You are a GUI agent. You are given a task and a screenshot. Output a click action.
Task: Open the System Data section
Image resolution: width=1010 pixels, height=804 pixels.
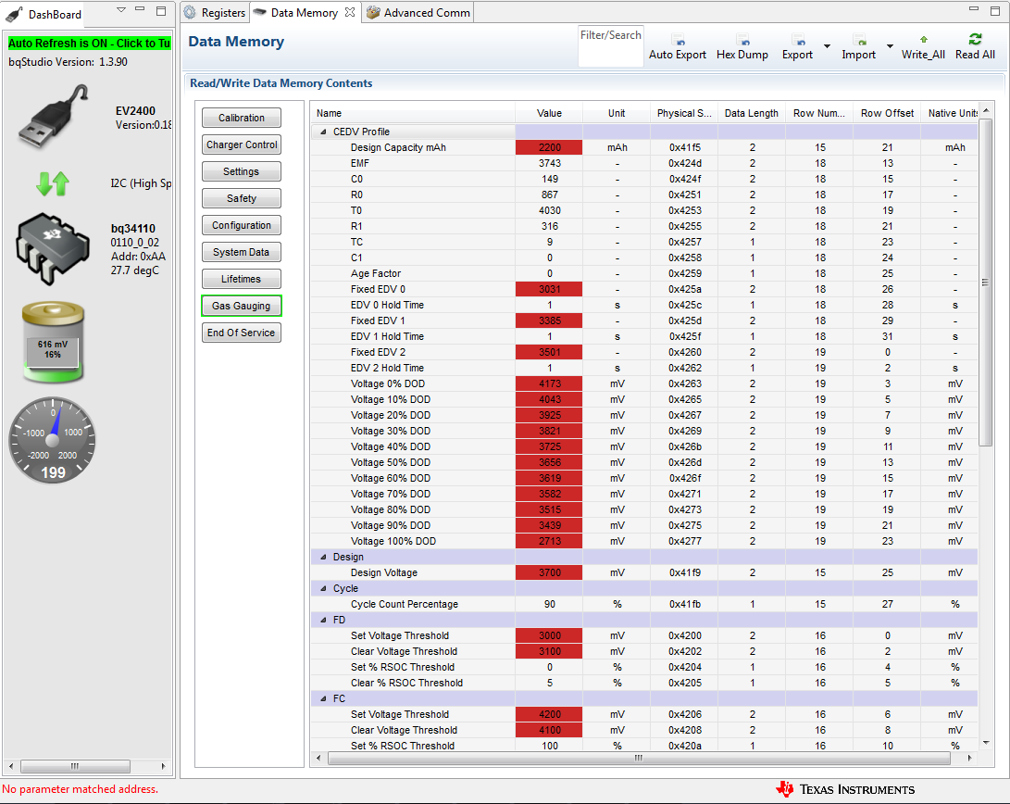[242, 252]
